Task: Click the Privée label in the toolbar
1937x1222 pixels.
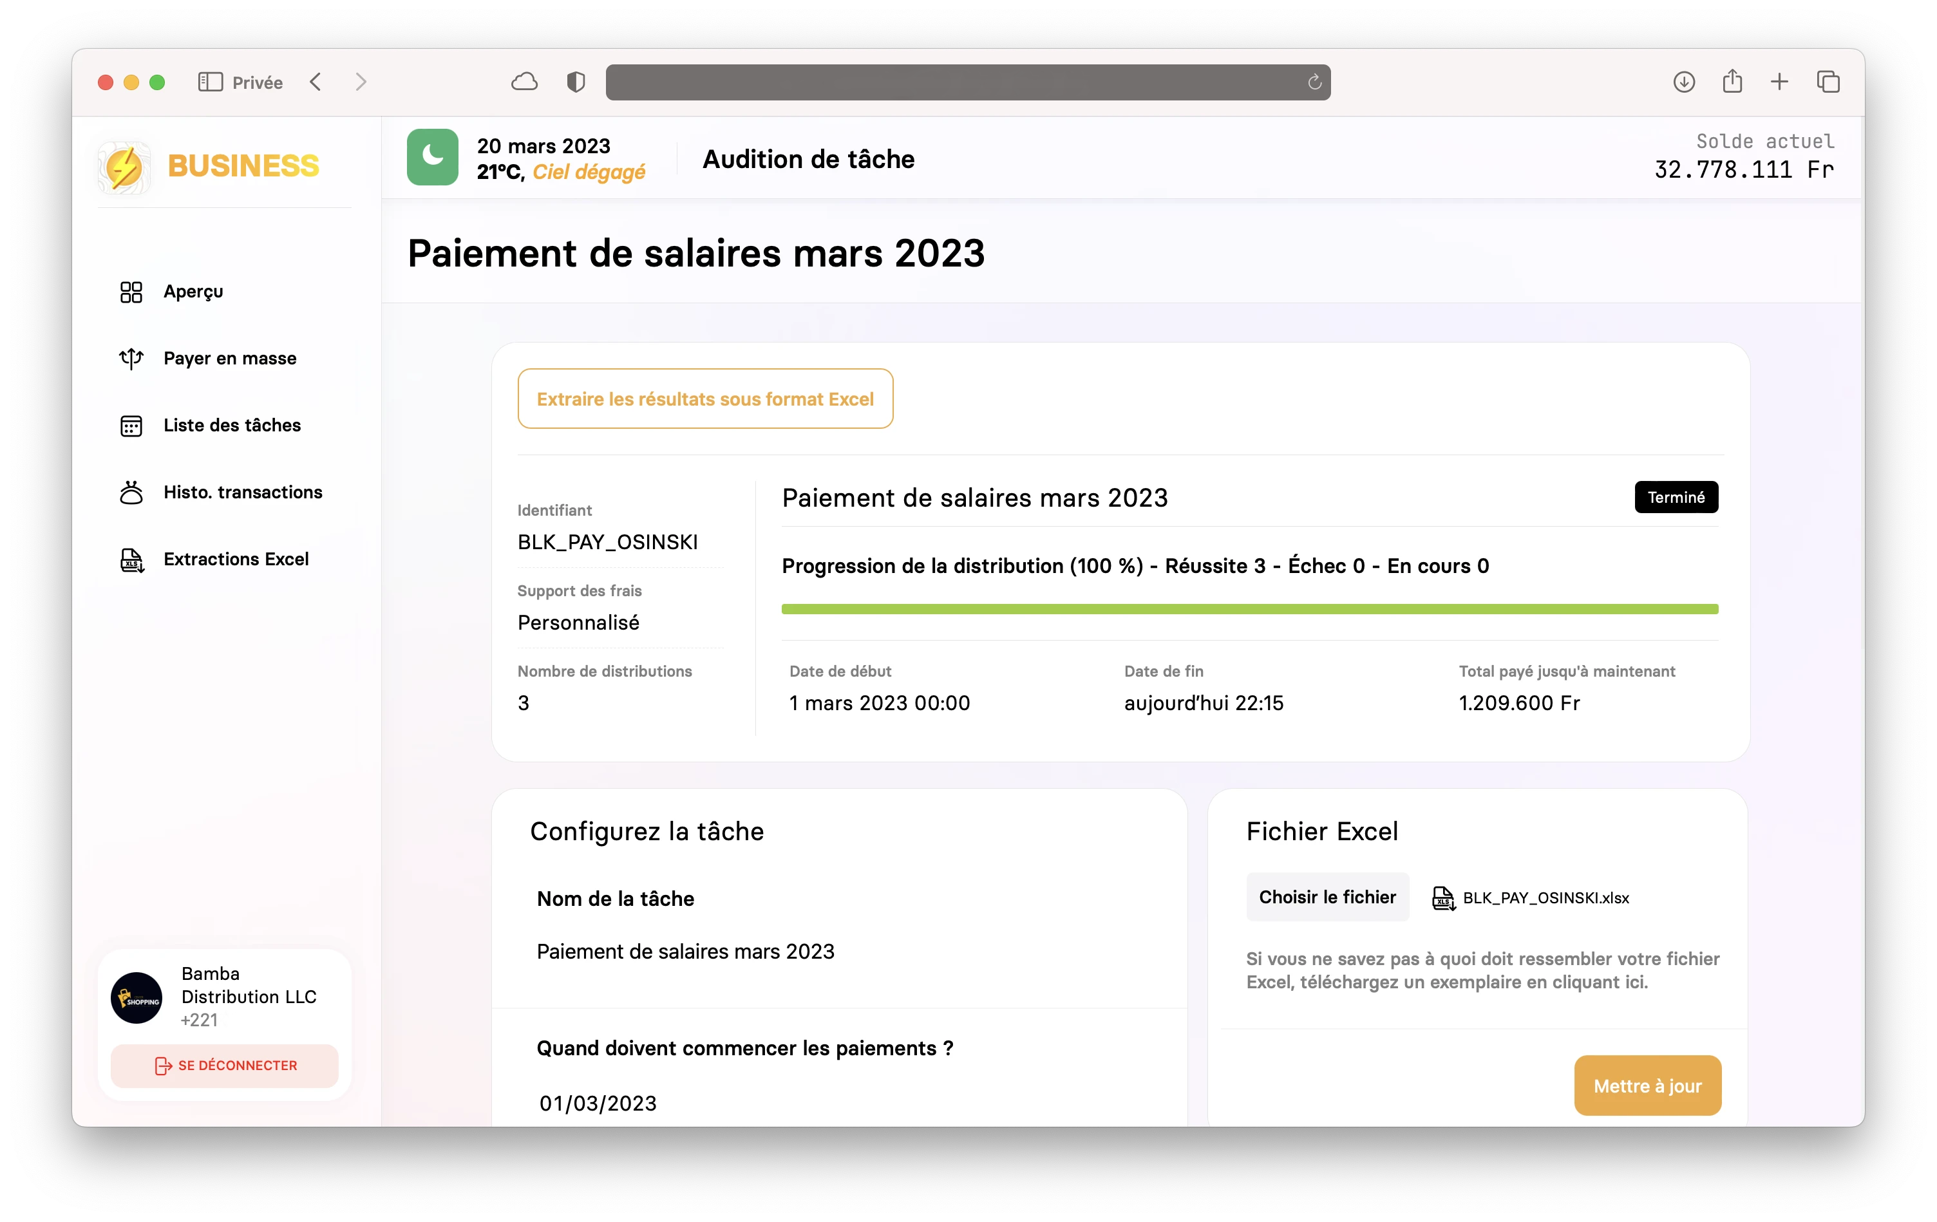Action: [258, 83]
